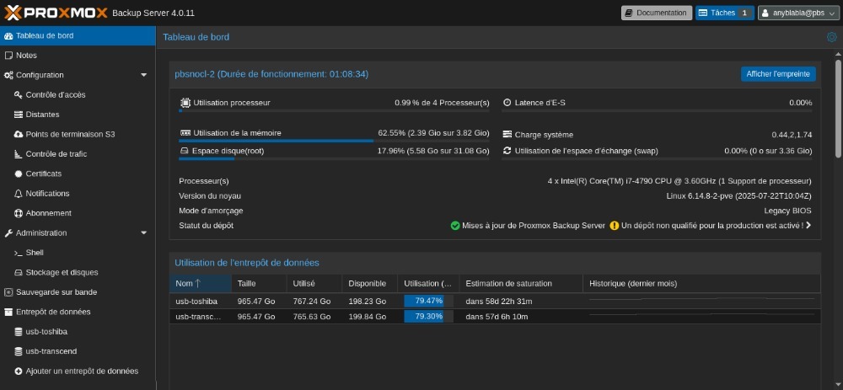Click Ajouter un entrepôt de données
843x390 pixels.
82,371
